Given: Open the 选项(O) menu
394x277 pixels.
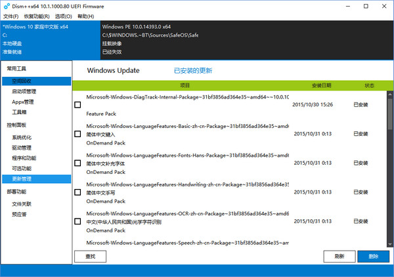Looking at the screenshot, I should pos(63,15).
